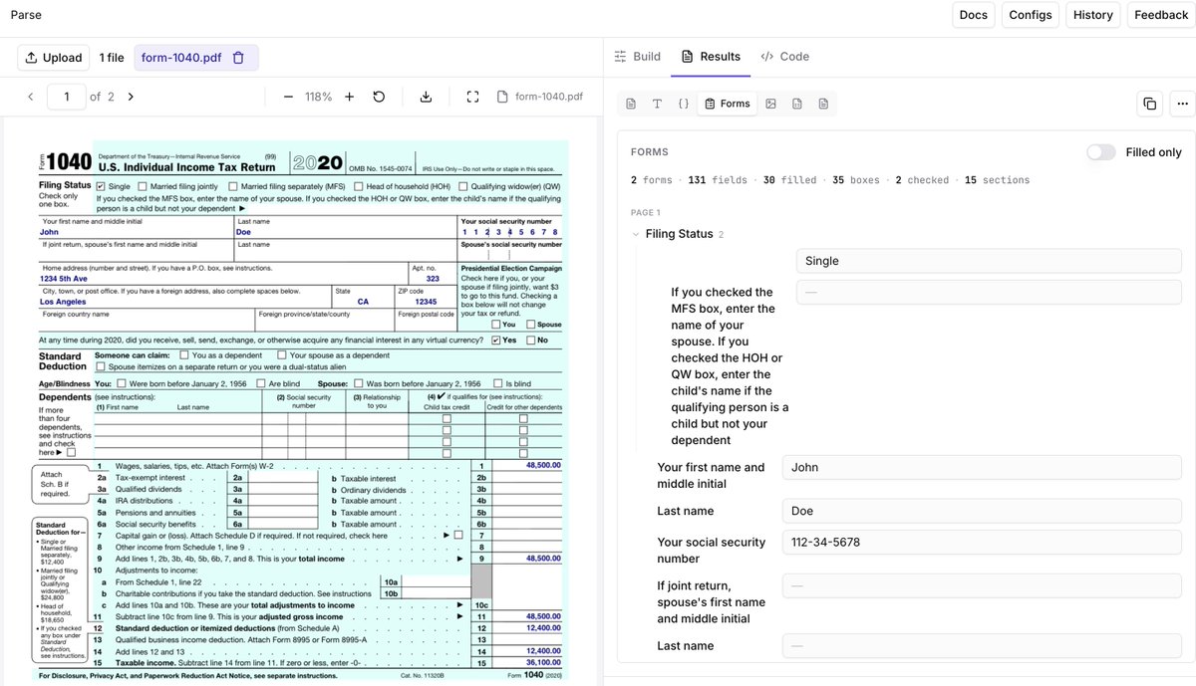Select the Forms view tab
Image resolution: width=1196 pixels, height=686 pixels.
click(x=727, y=104)
